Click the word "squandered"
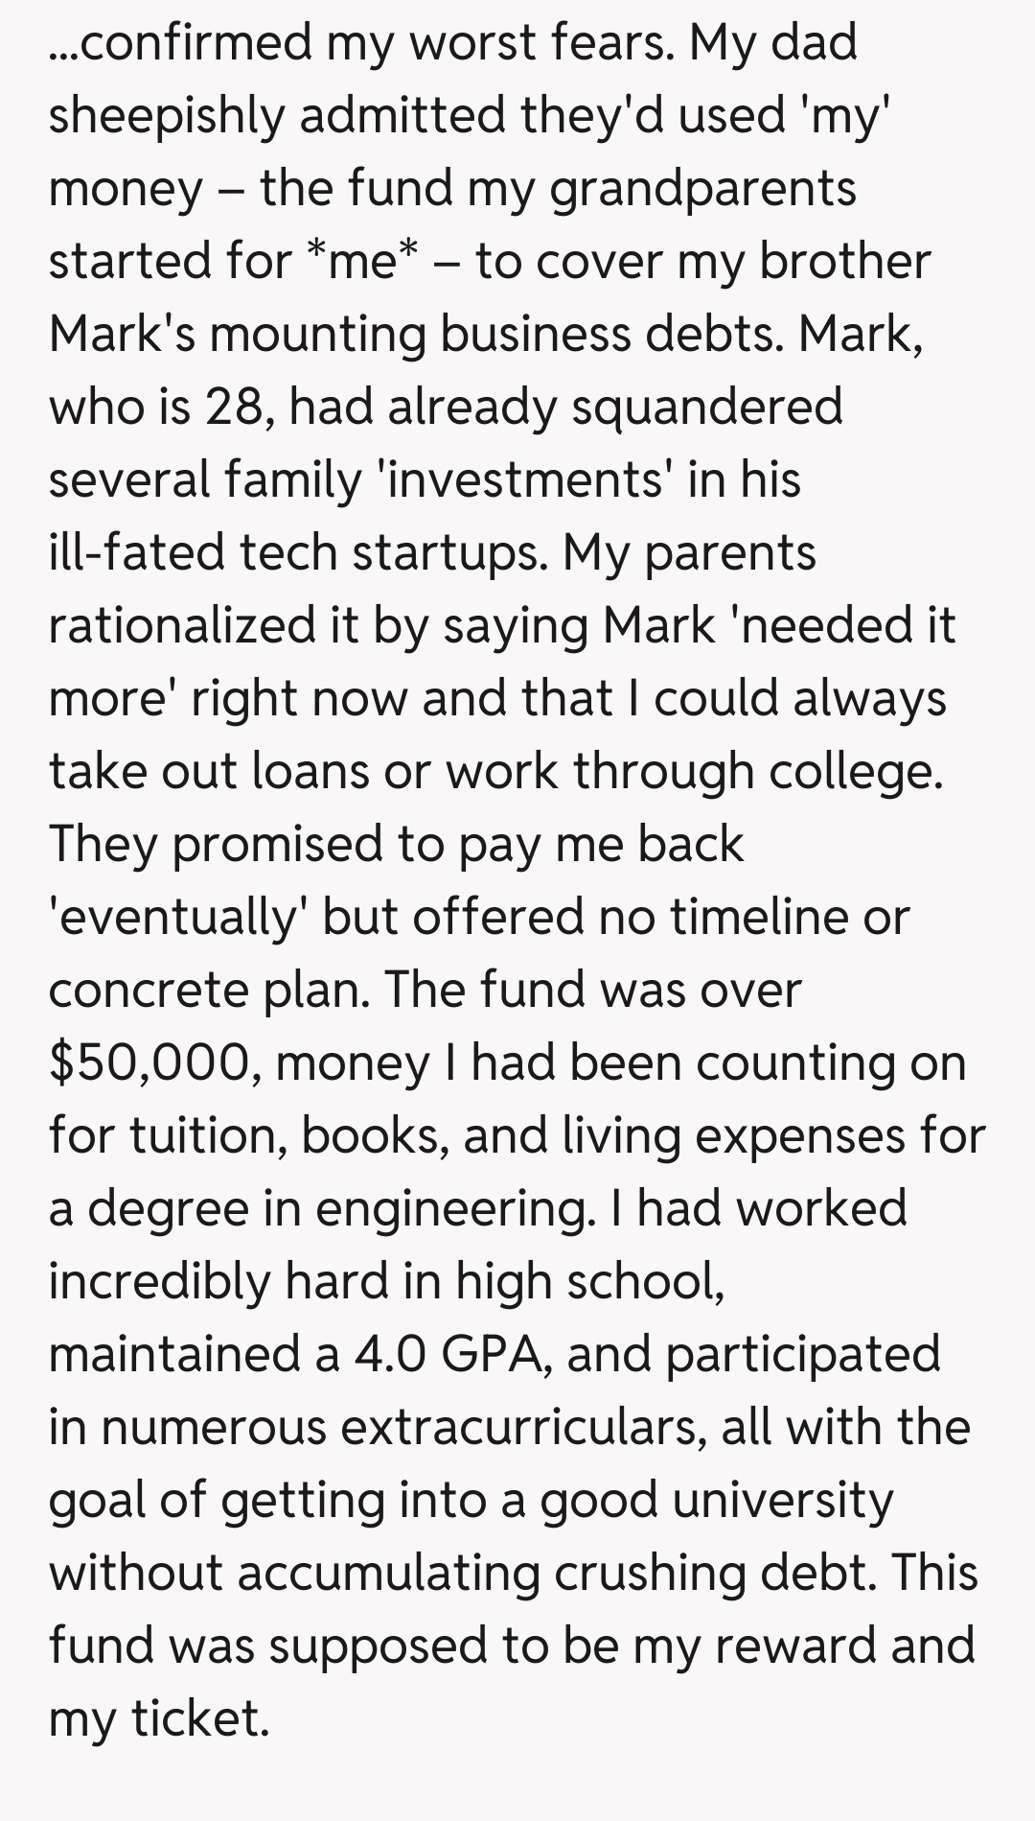Viewport: 1035px width, 1821px height. (706, 407)
